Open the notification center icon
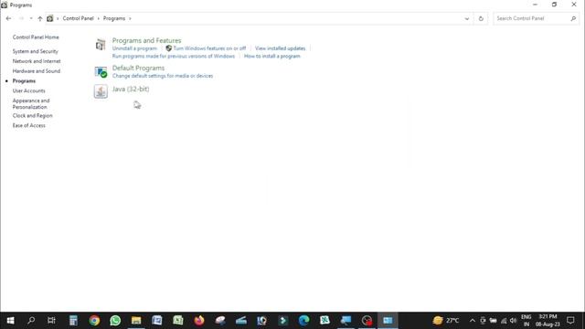585x329 pixels. click(x=570, y=321)
